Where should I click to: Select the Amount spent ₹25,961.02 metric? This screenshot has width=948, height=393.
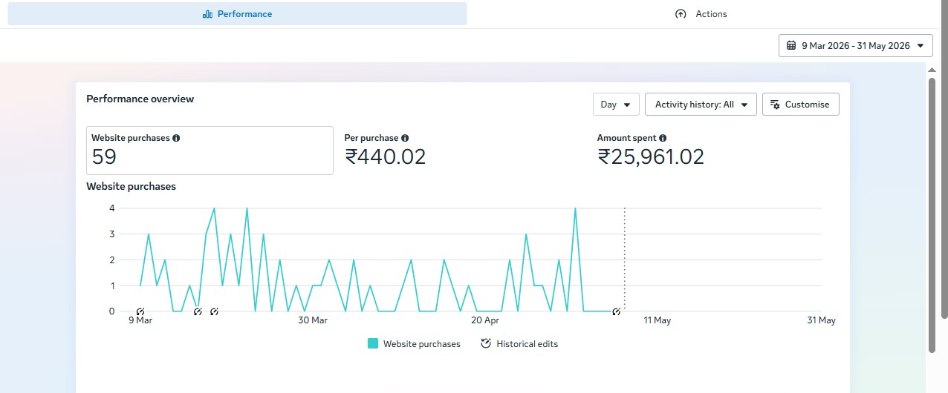coord(651,151)
